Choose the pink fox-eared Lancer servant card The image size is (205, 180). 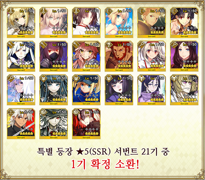pyautogui.click(x=86, y=56)
